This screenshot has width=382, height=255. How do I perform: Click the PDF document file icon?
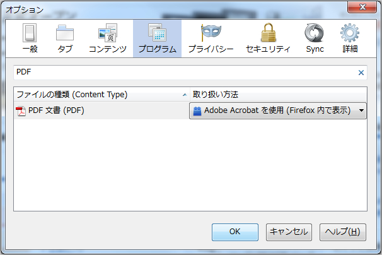(x=21, y=111)
